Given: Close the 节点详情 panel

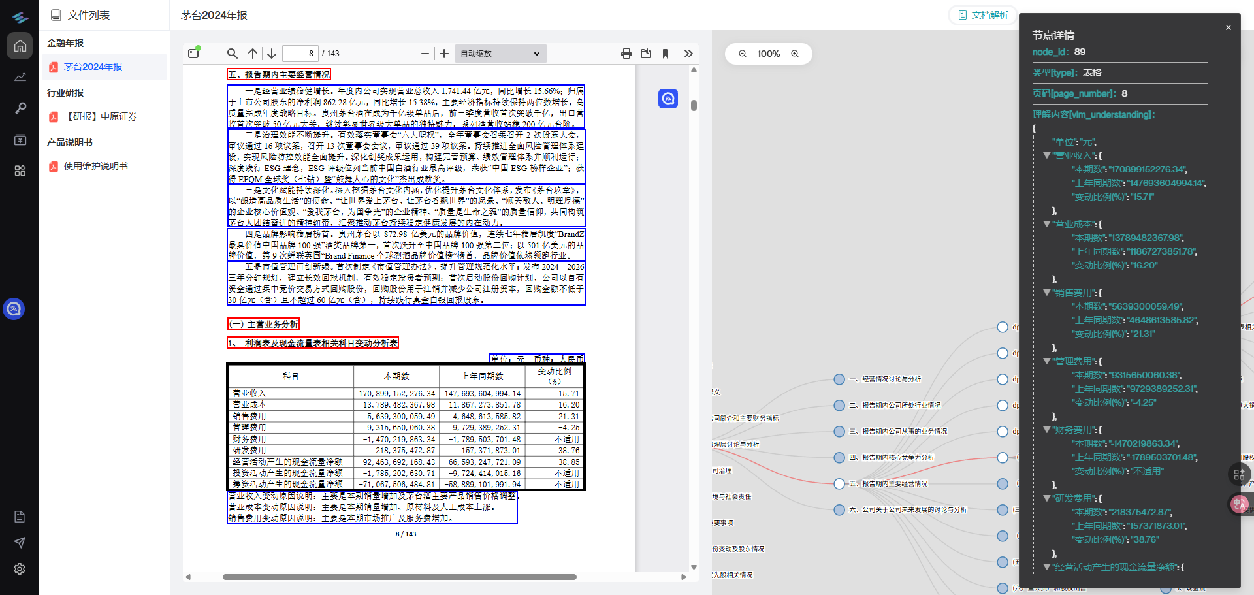Looking at the screenshot, I should [x=1229, y=27].
